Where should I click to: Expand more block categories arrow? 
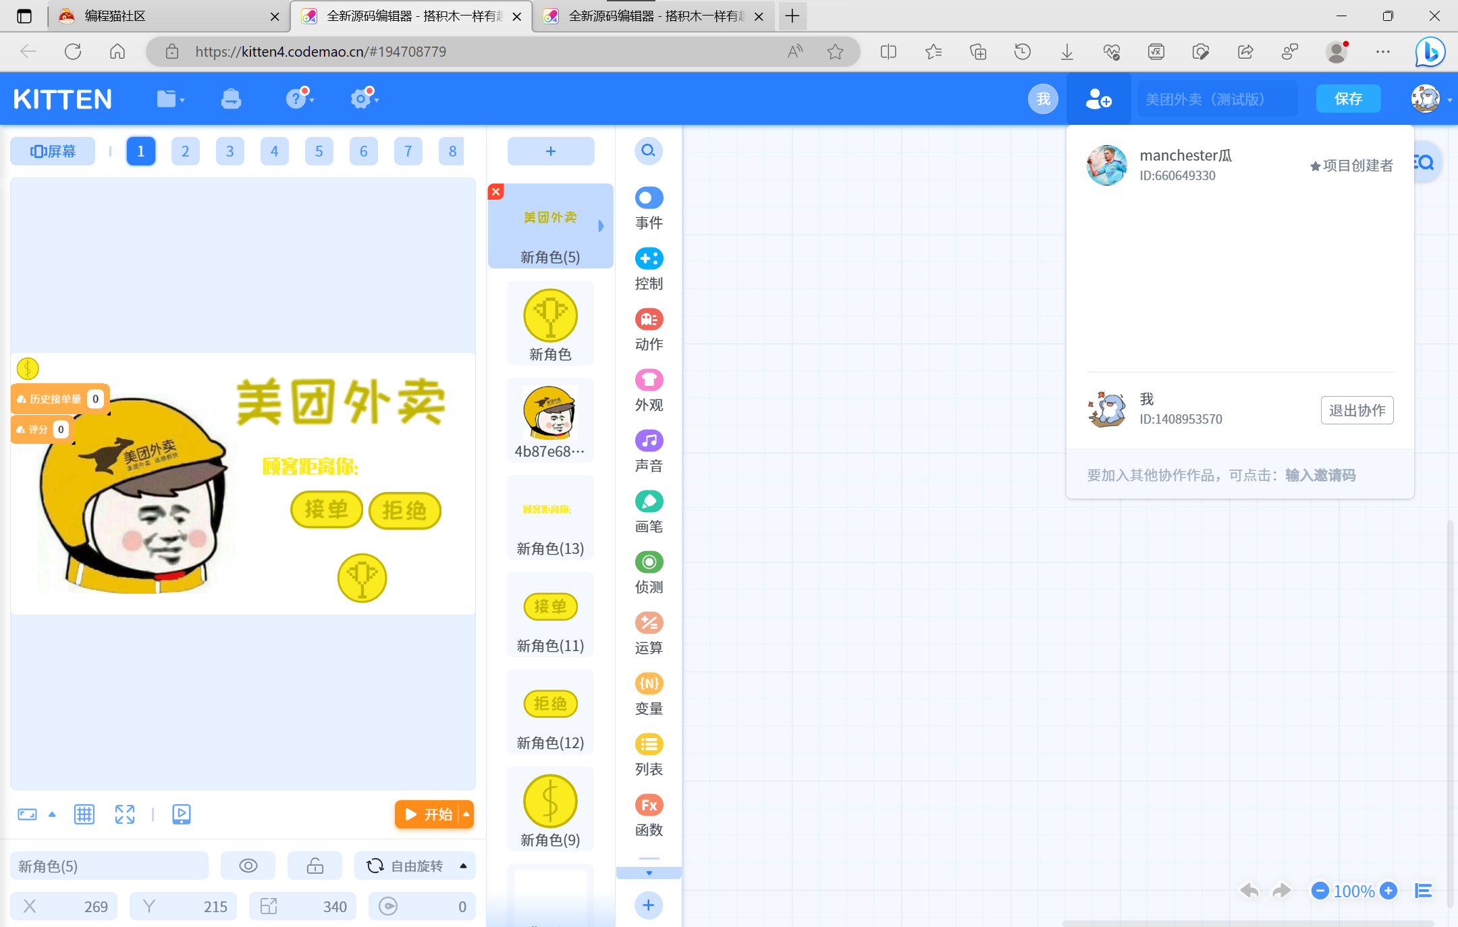coord(649,873)
